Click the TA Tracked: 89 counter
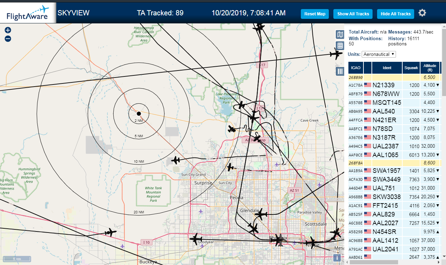The image size is (446, 265). (160, 13)
